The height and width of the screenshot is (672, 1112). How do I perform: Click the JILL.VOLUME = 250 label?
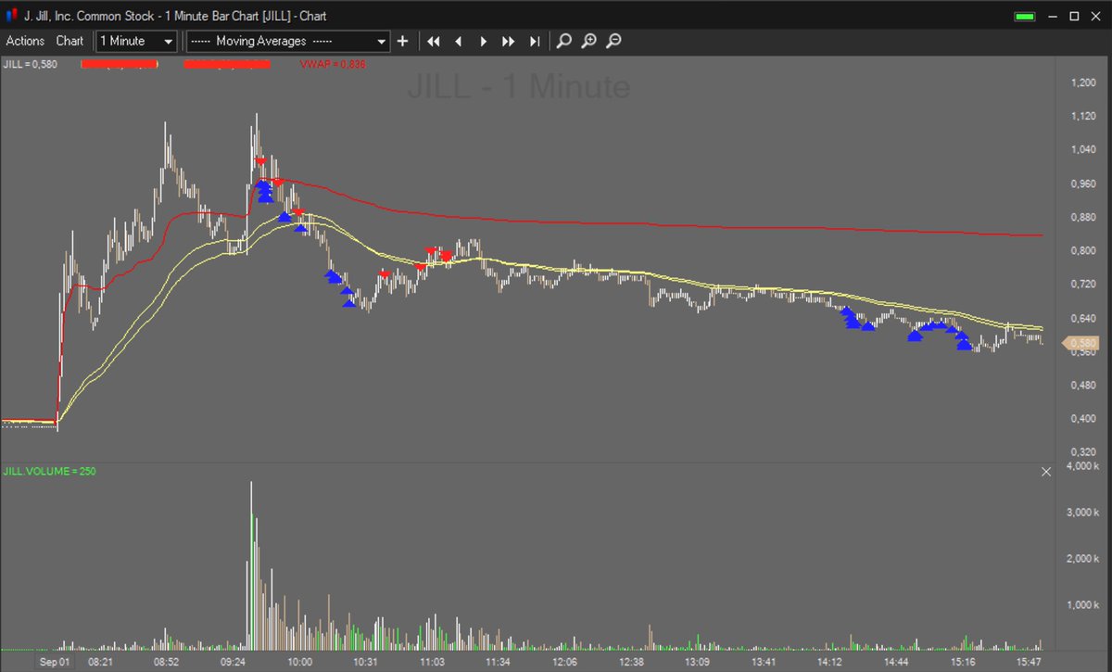coord(49,472)
